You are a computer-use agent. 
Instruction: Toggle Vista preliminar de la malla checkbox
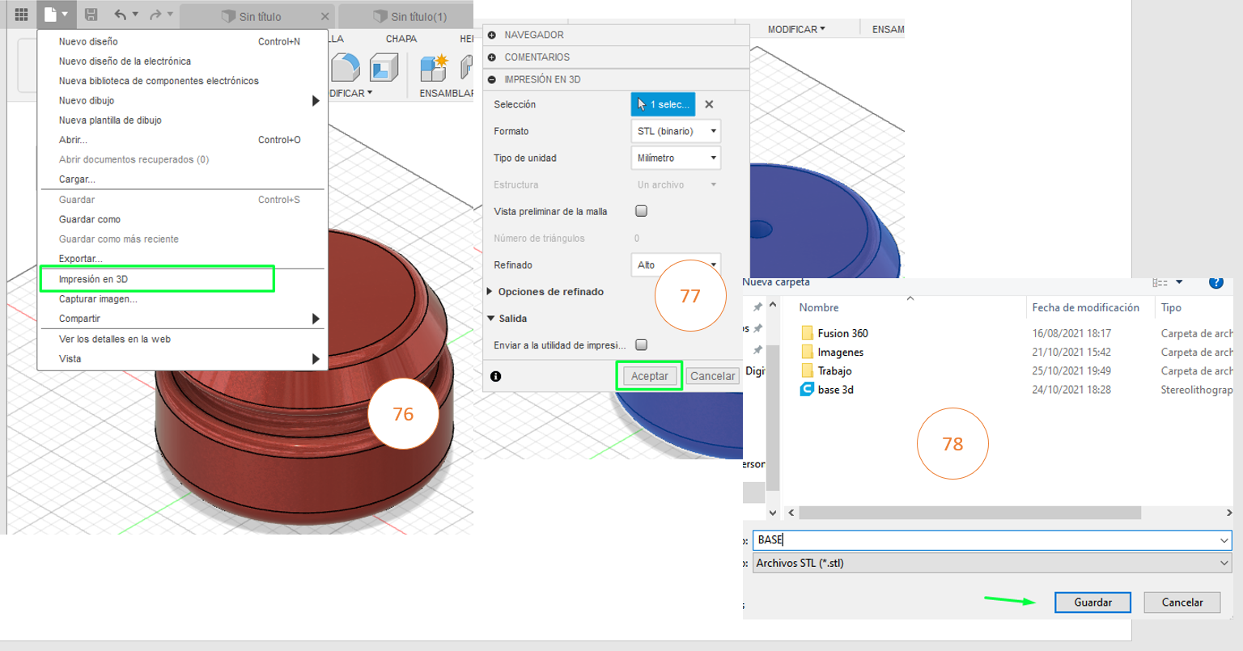click(641, 211)
